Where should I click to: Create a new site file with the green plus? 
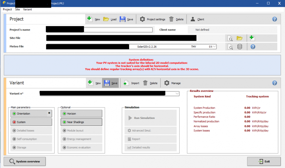click(252, 38)
